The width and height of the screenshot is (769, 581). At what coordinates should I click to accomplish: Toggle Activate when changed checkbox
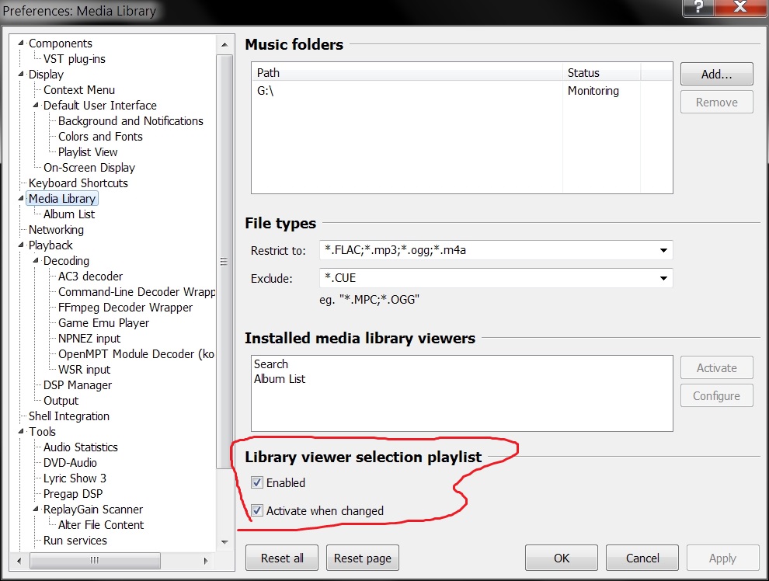[257, 511]
